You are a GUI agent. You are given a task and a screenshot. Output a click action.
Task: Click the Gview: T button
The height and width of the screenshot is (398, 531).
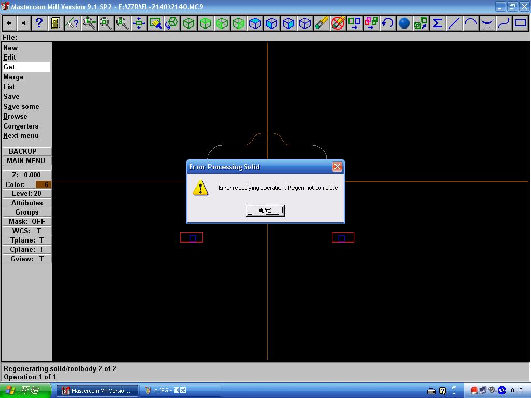click(27, 259)
